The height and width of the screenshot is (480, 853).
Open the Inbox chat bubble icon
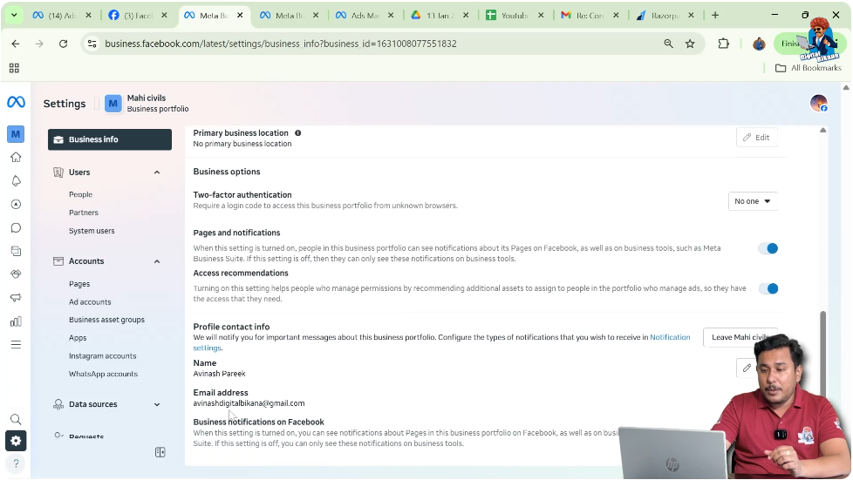click(16, 227)
